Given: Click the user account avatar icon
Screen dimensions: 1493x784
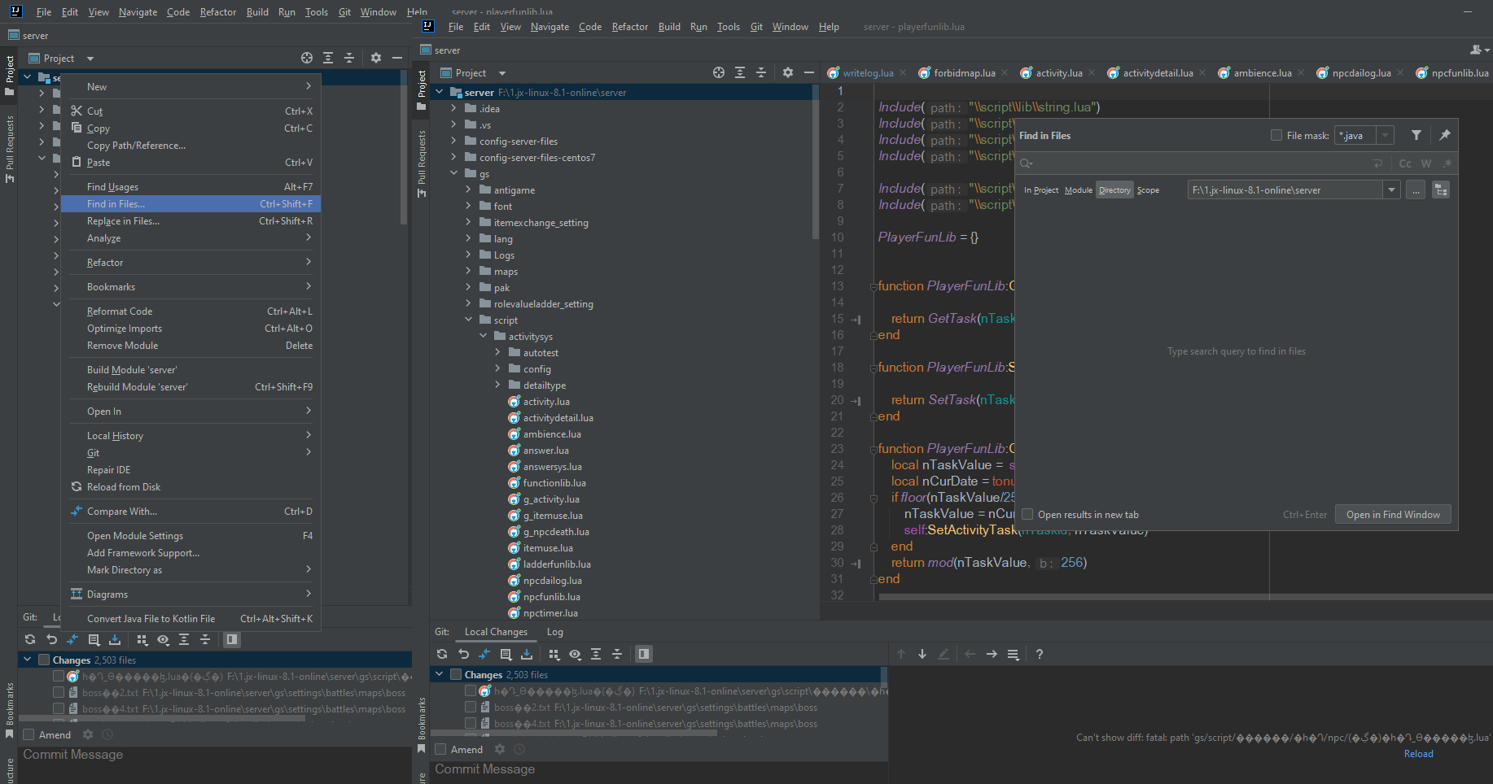Looking at the screenshot, I should 1477,50.
